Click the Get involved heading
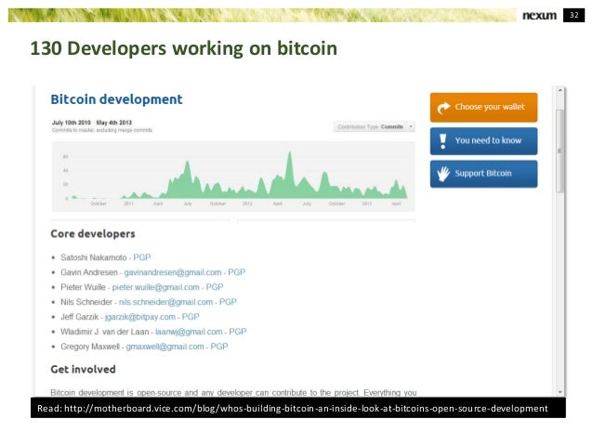This screenshot has width=593, height=445. coord(84,370)
